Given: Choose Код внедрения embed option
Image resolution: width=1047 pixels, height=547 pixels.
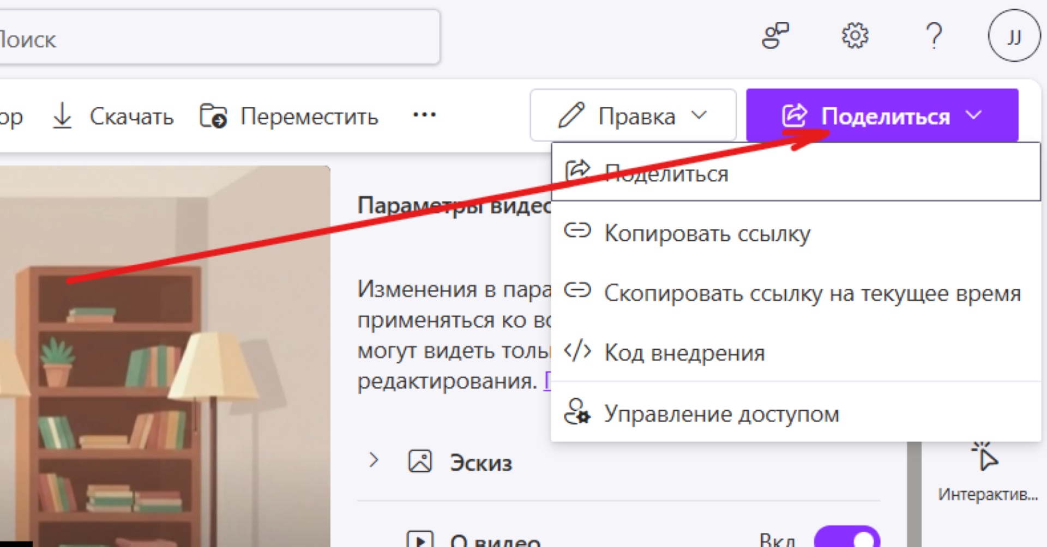Looking at the screenshot, I should click(x=684, y=353).
